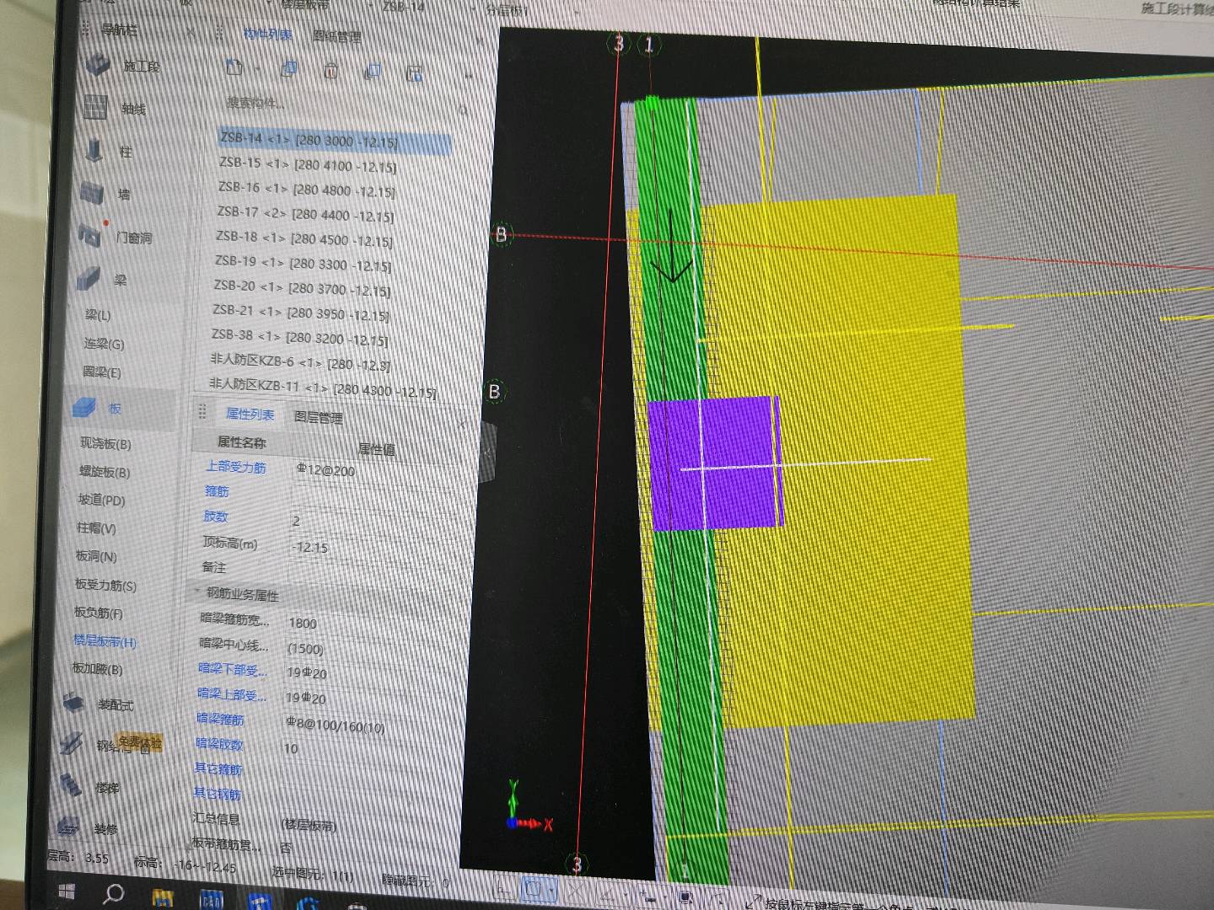The image size is (1214, 910).
Task: Click the rectangle selection tool in bottom toolbar
Action: [533, 888]
